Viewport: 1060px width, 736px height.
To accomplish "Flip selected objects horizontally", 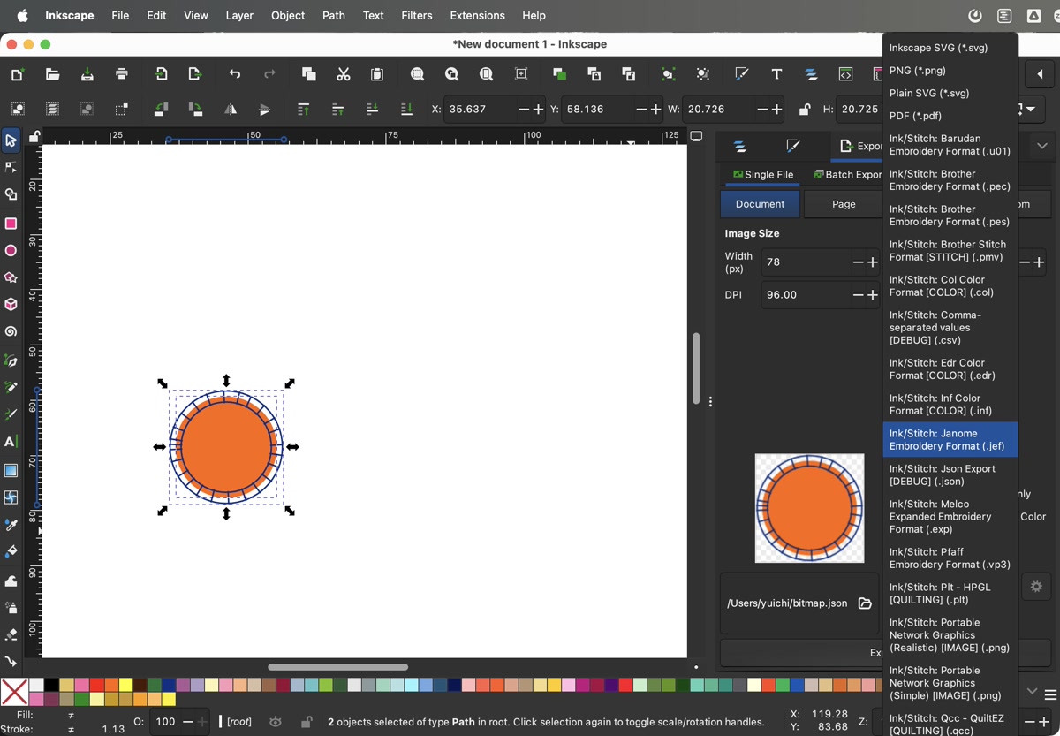I will point(230,110).
